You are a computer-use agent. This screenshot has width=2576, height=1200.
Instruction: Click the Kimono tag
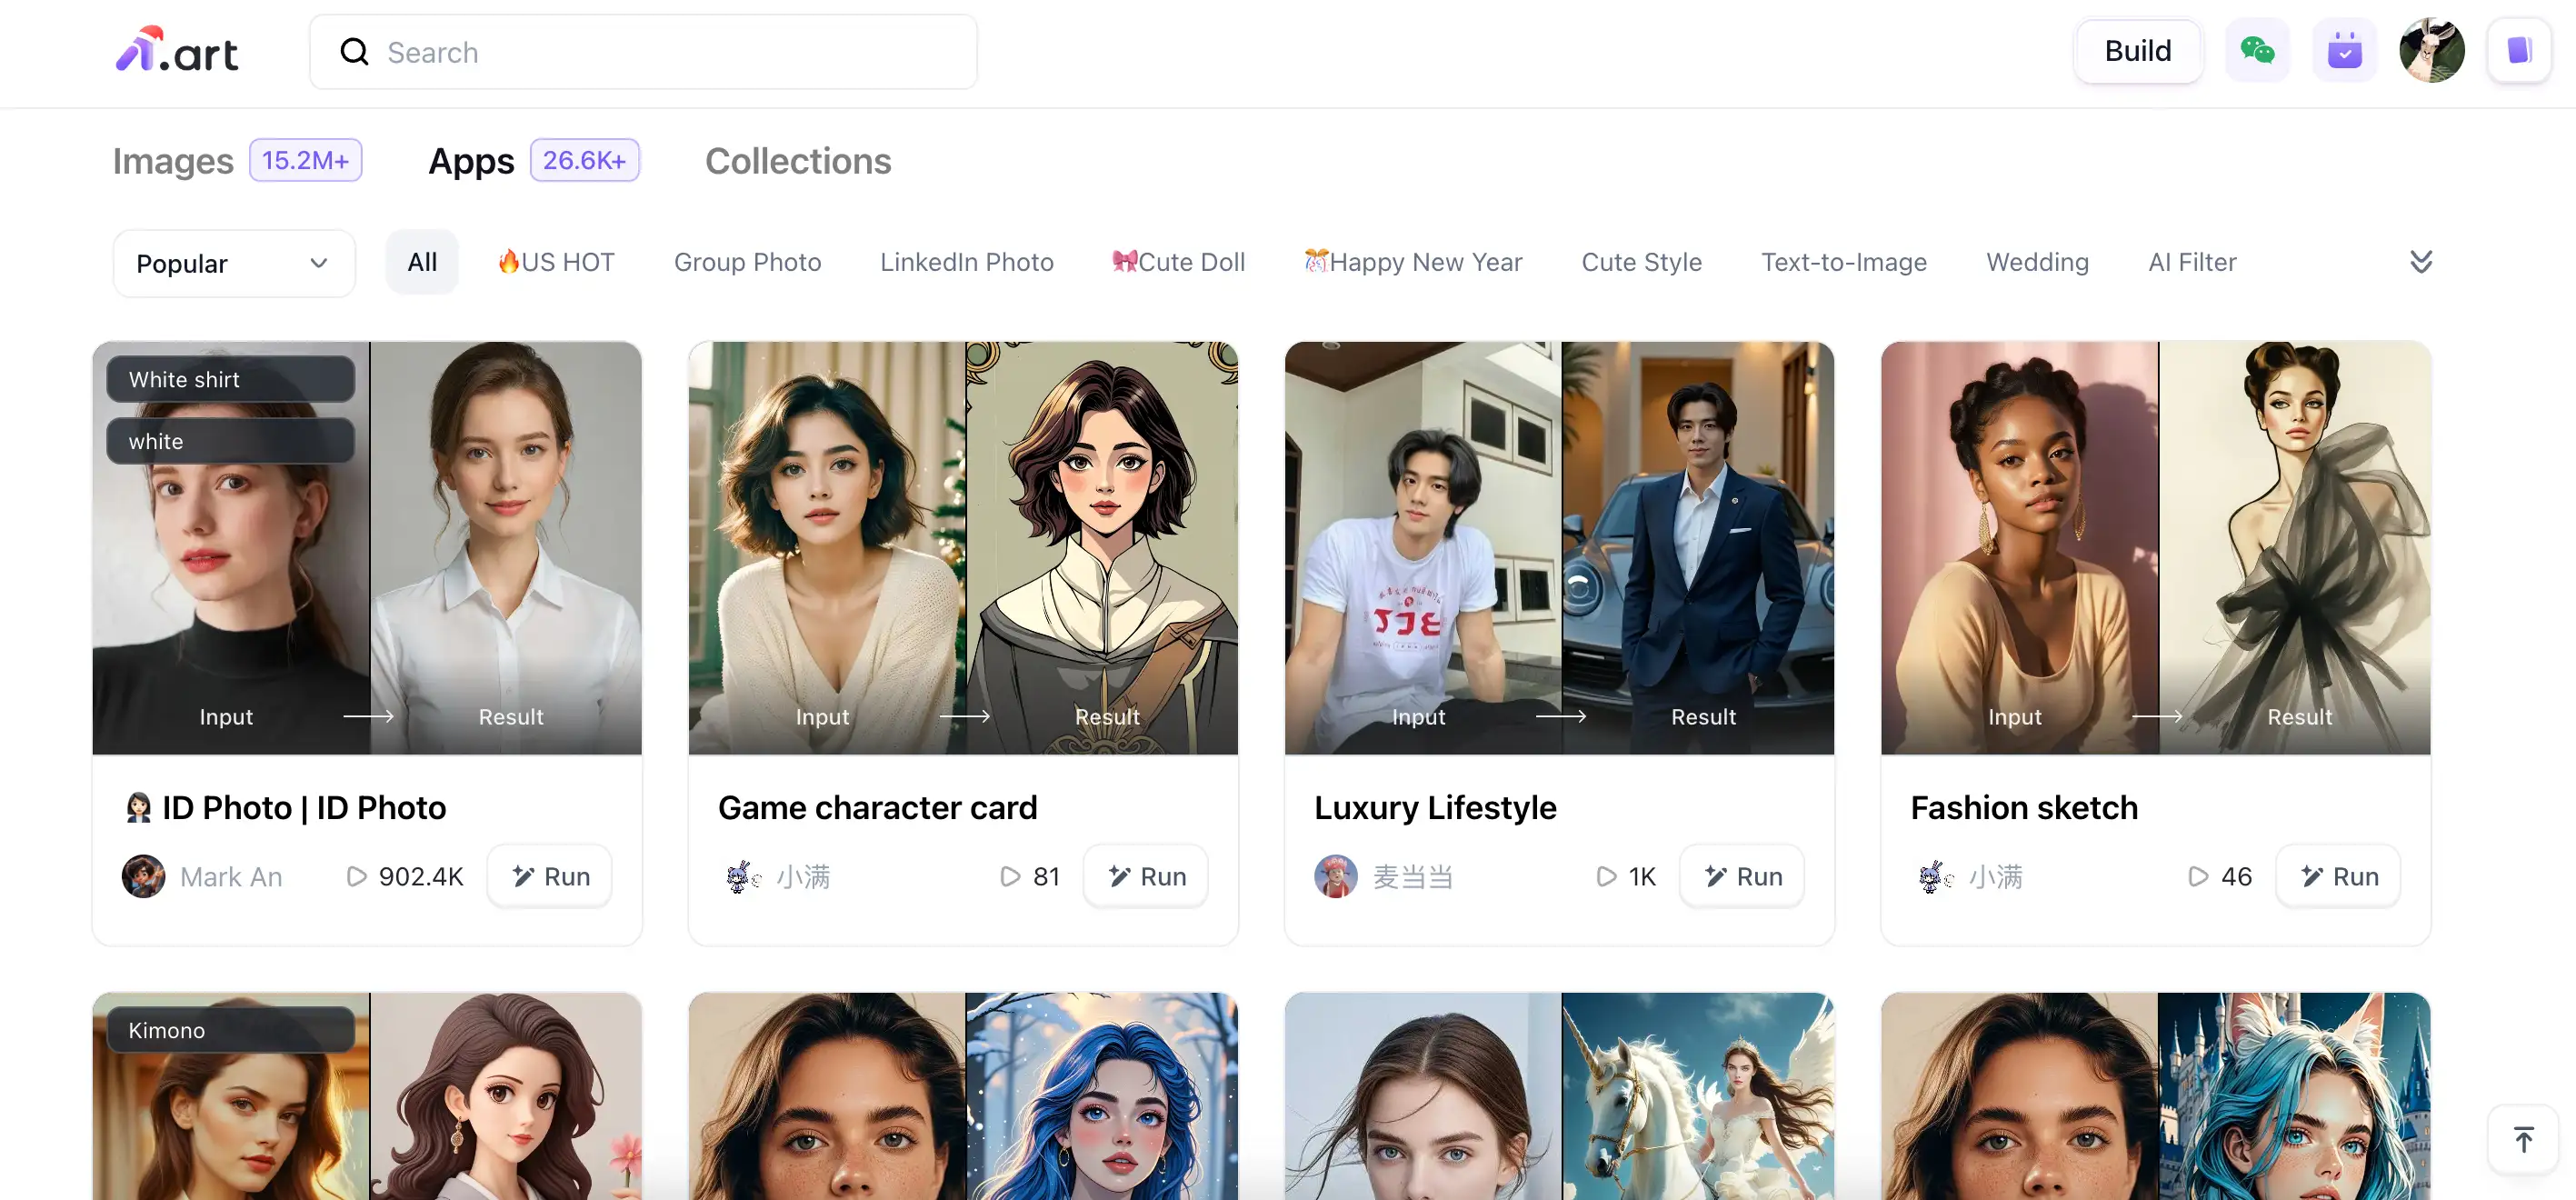231,1031
